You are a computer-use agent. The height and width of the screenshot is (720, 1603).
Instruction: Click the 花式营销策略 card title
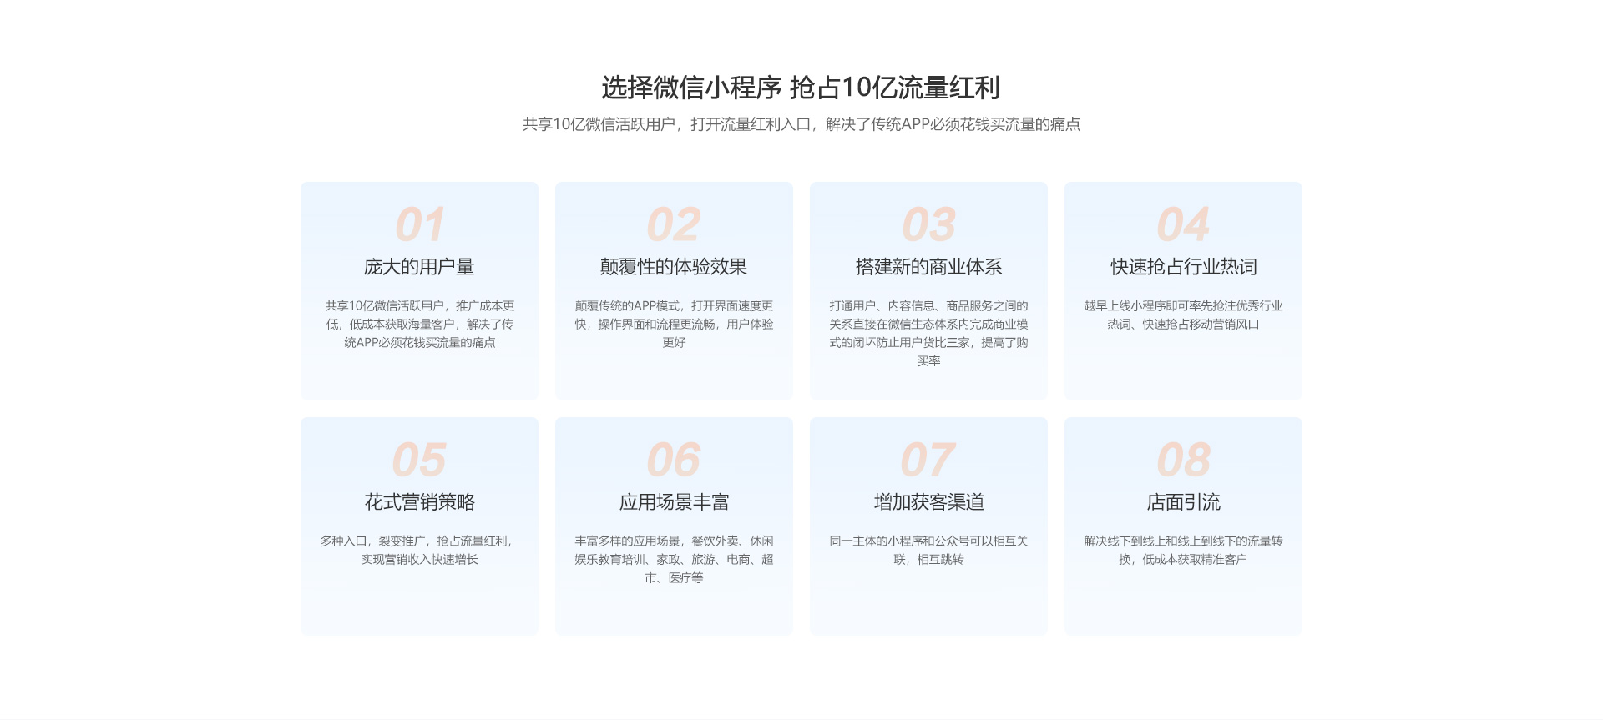[x=419, y=502]
